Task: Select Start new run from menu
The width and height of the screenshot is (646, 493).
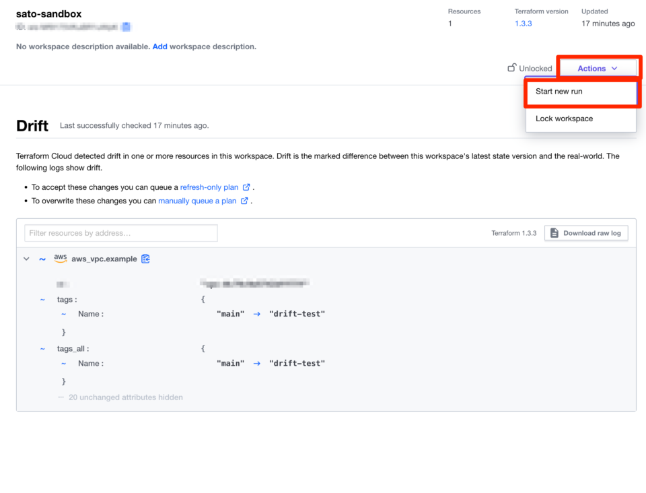Action: 559,92
